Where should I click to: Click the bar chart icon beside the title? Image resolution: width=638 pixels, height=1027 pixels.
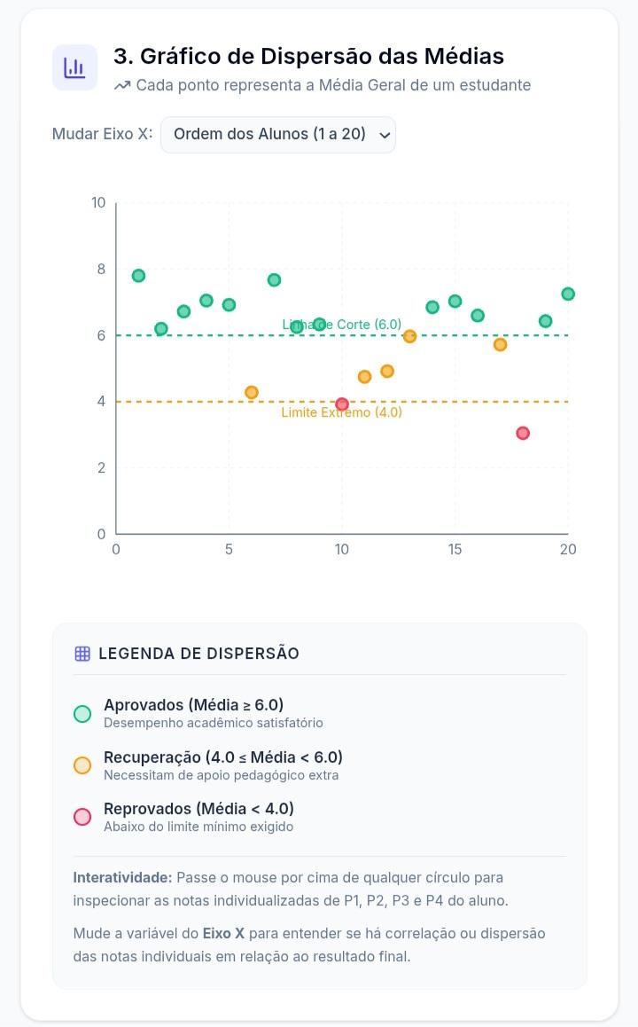[74, 67]
